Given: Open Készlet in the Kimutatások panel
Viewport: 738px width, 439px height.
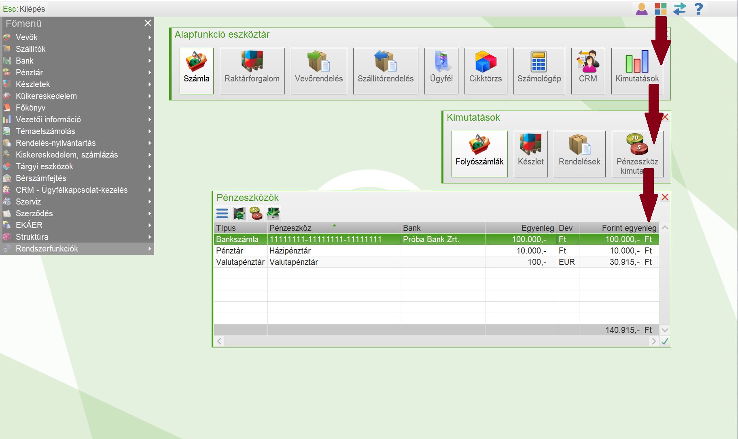Looking at the screenshot, I should (x=531, y=154).
